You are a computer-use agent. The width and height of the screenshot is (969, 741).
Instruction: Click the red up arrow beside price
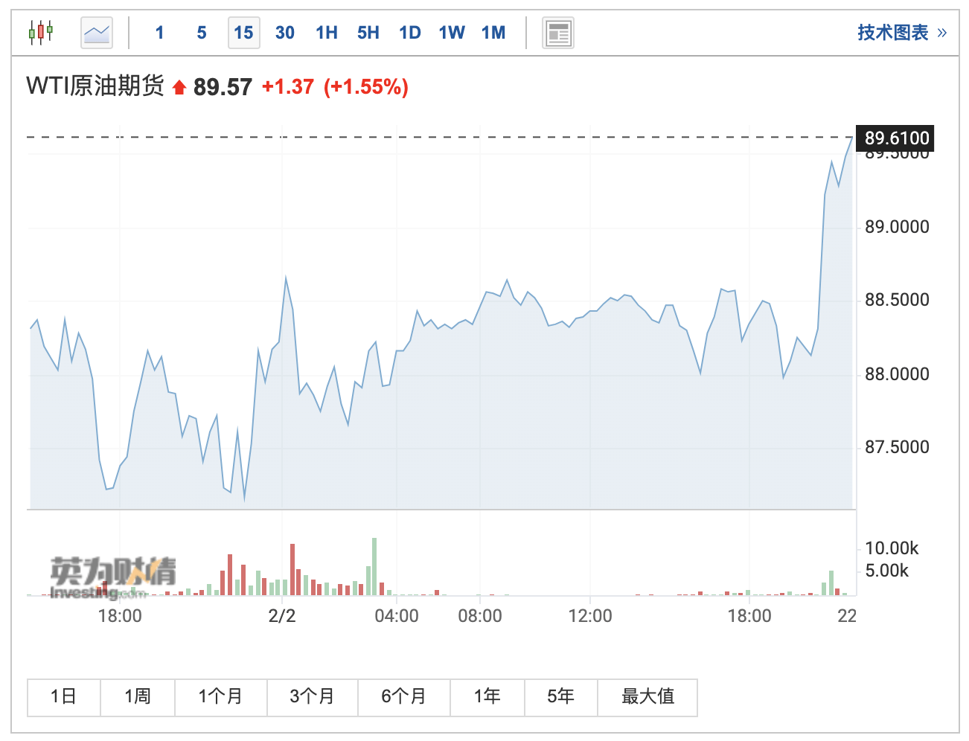click(x=179, y=88)
